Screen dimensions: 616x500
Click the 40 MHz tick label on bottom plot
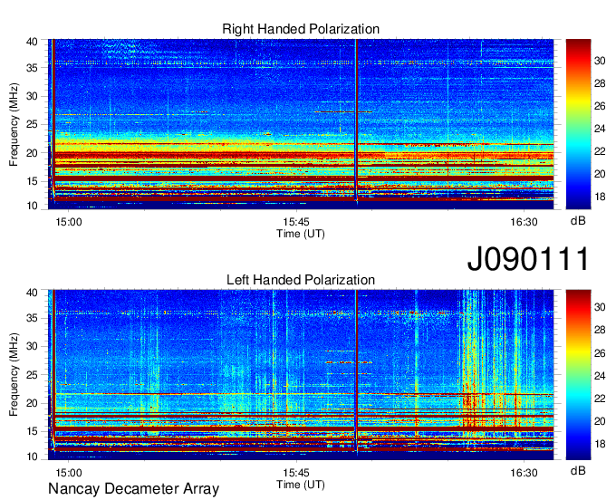(x=32, y=293)
